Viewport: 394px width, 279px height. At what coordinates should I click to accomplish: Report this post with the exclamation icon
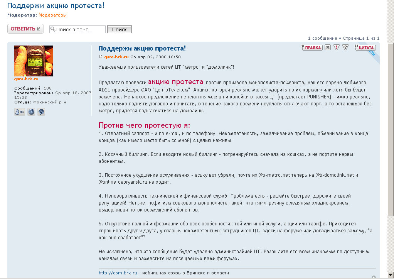click(336, 47)
